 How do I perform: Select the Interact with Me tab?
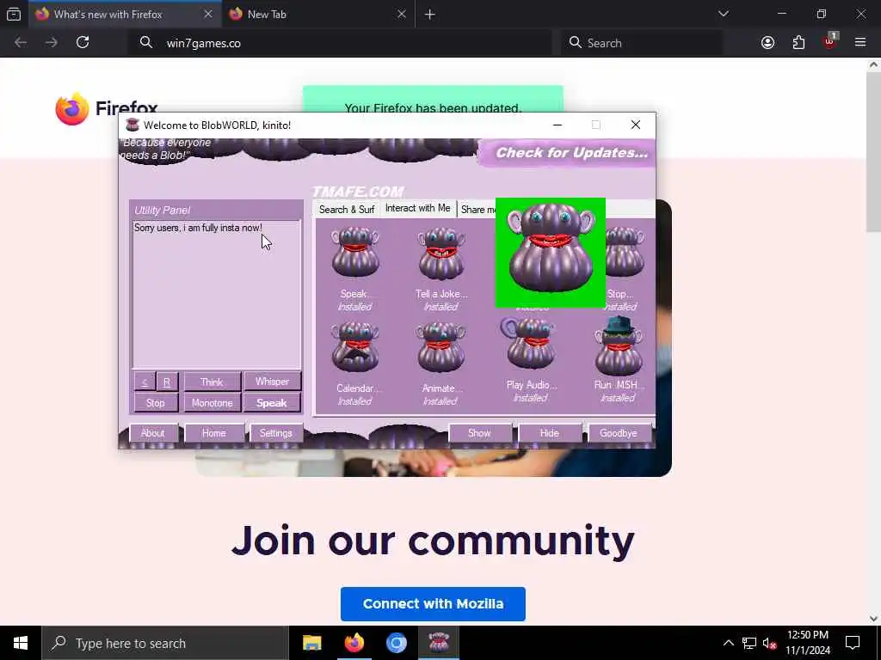pyautogui.click(x=417, y=208)
